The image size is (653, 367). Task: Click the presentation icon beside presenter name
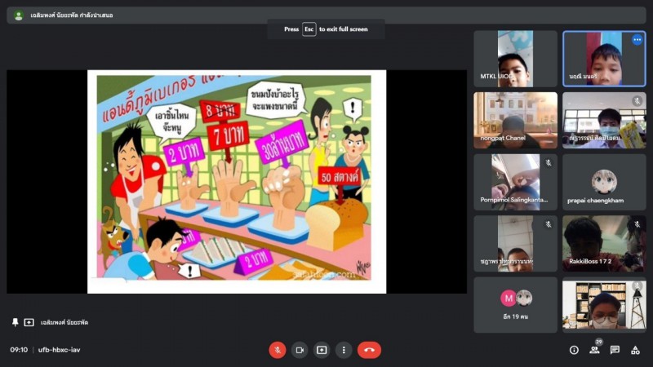pyautogui.click(x=29, y=322)
